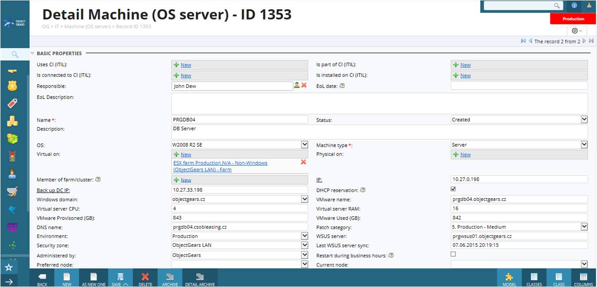The image size is (597, 287).
Task: Expand sidebar with arrow icon
Action: [x=9, y=281]
